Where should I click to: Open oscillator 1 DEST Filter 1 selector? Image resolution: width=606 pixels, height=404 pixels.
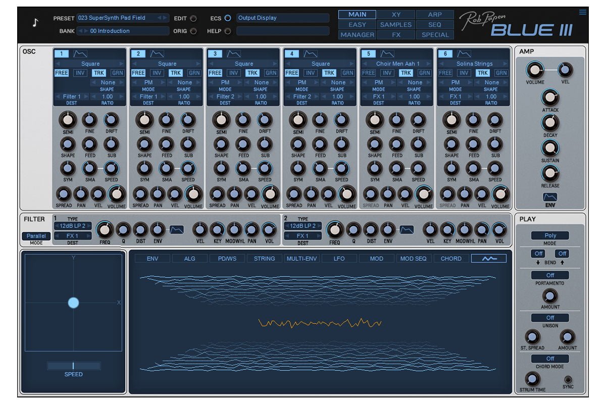[72, 96]
